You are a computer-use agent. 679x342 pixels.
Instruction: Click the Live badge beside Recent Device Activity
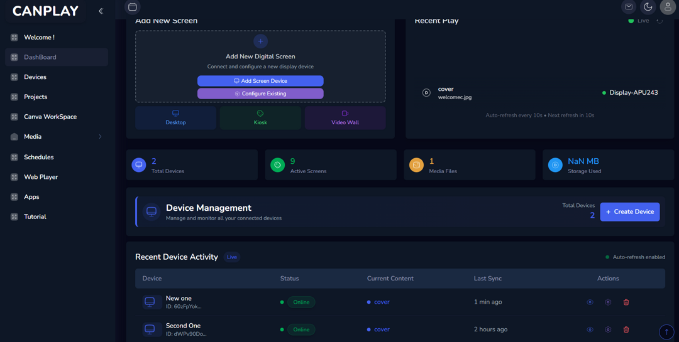tap(231, 257)
